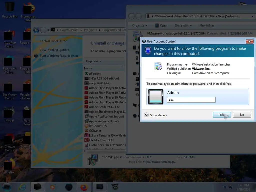Viewport: 256px width, 192px height.
Task: Click the VMware installer program icon
Action: point(158,66)
